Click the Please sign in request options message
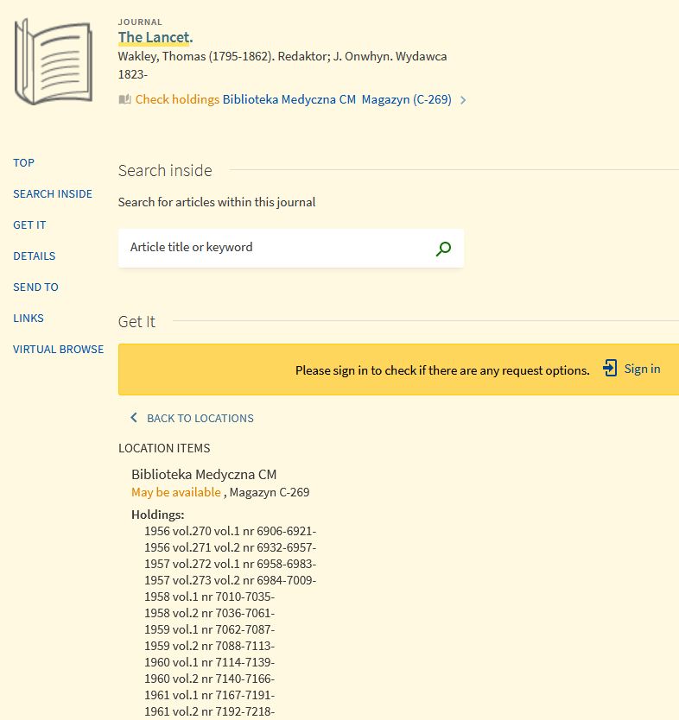 [x=442, y=370]
